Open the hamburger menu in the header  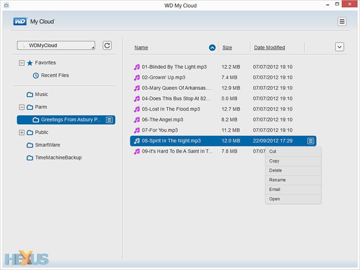tap(342, 22)
